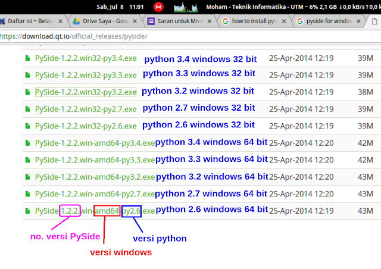Click file icon beside PySide-1.2.2.win32-py2.7.exe
This screenshot has width=381, height=269.
[x=28, y=109]
